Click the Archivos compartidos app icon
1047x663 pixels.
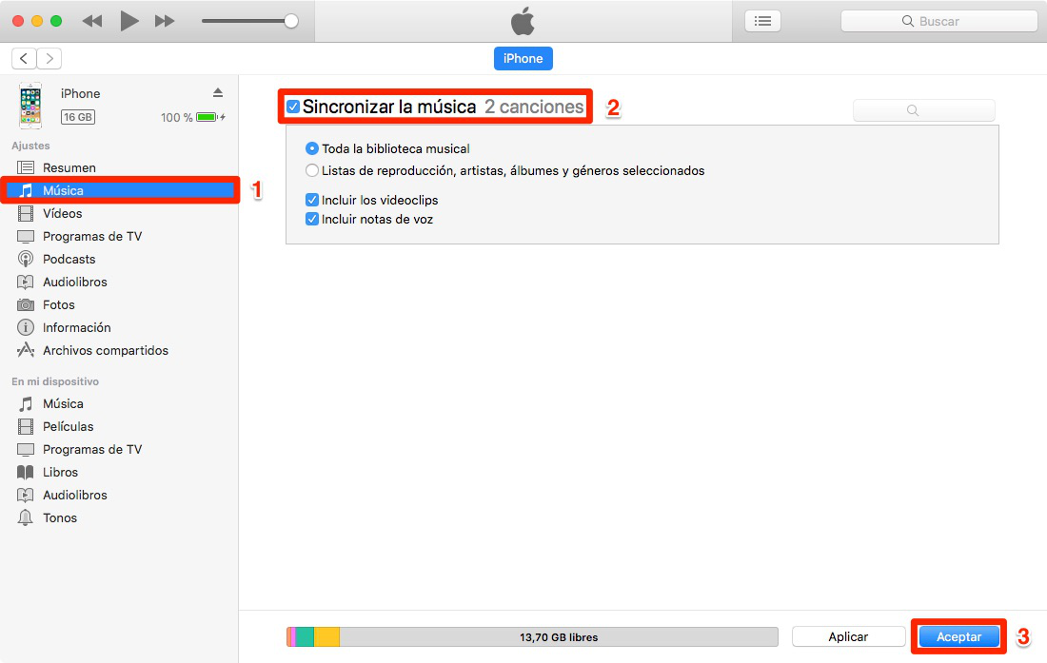26,349
